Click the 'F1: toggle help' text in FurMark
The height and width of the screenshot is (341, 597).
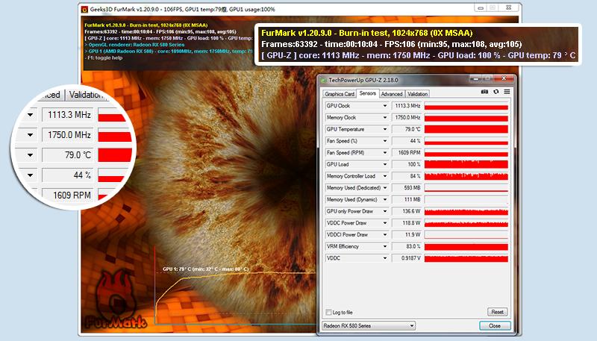[x=103, y=58]
